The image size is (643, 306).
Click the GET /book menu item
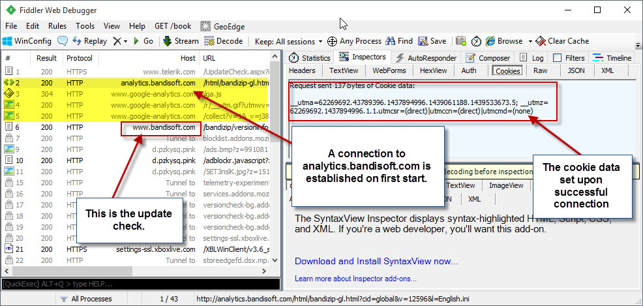pos(173,26)
